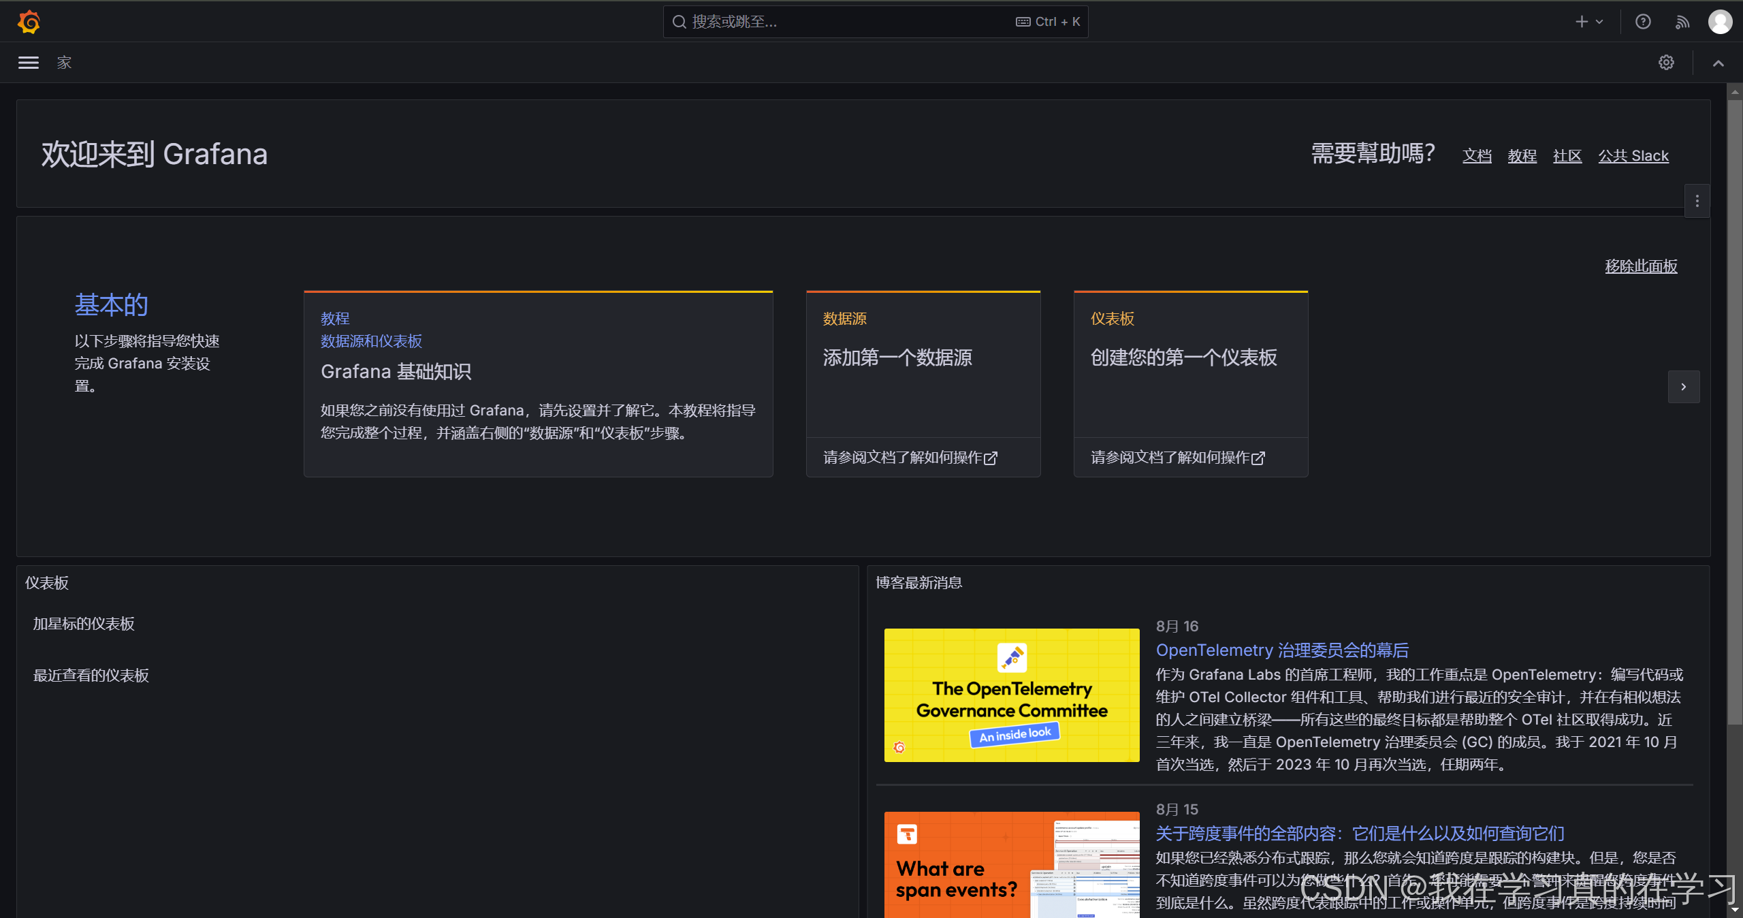The image size is (1743, 918).
Task: Open the 文档 documentation link
Action: click(1477, 155)
